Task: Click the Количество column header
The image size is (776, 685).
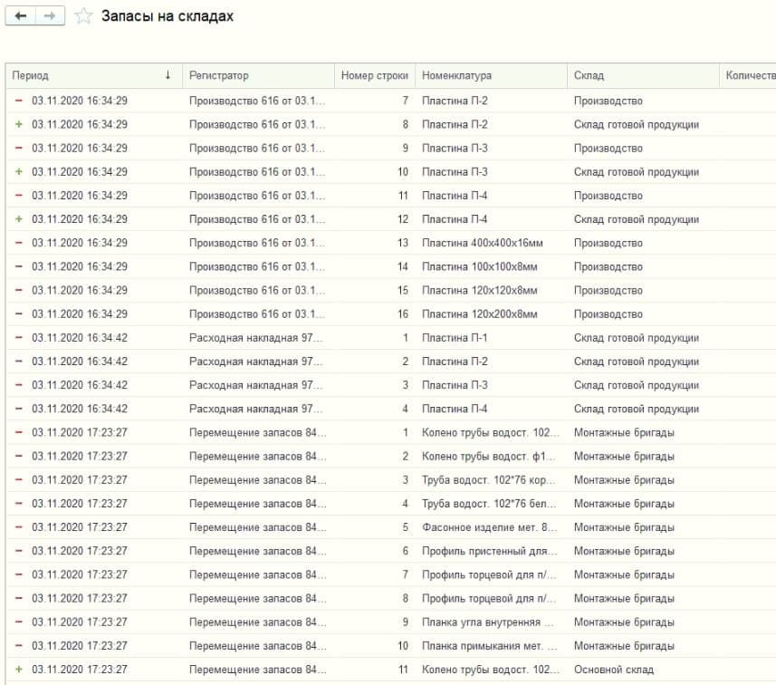Action: click(x=748, y=76)
